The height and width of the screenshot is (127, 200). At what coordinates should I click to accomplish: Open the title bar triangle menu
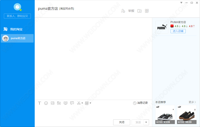point(181,3)
